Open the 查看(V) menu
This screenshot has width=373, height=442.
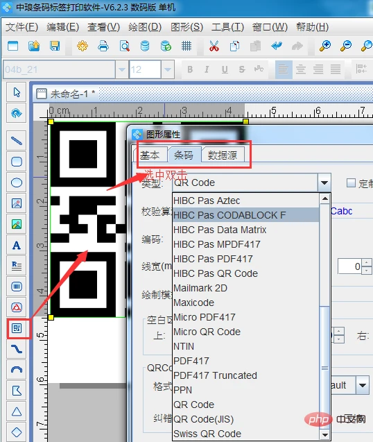click(104, 27)
